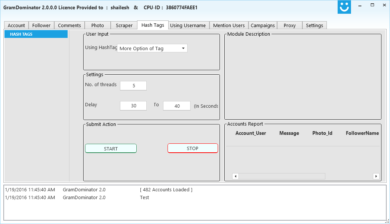Open the Settings tab
The height and width of the screenshot is (224, 390).
pyautogui.click(x=314, y=25)
